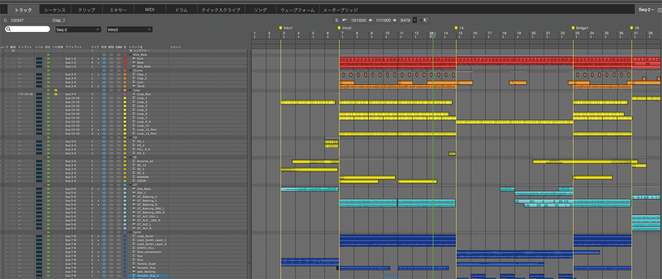Screen dimensions: 662x279
Task: Click the pointer tool icon in selection bar
Action: click(426, 20)
